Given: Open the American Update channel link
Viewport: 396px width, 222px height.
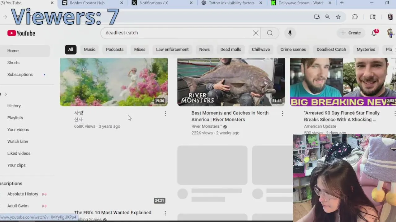Looking at the screenshot, I should point(320,126).
